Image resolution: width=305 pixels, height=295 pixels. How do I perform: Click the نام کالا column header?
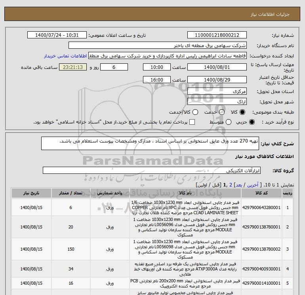pos(185,193)
